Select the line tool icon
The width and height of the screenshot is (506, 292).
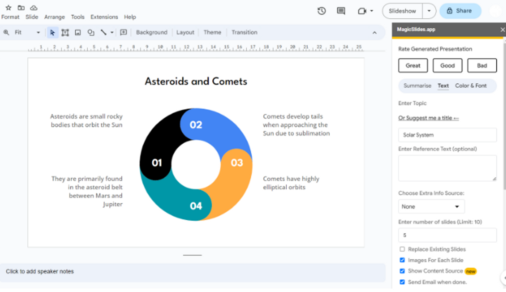(103, 32)
